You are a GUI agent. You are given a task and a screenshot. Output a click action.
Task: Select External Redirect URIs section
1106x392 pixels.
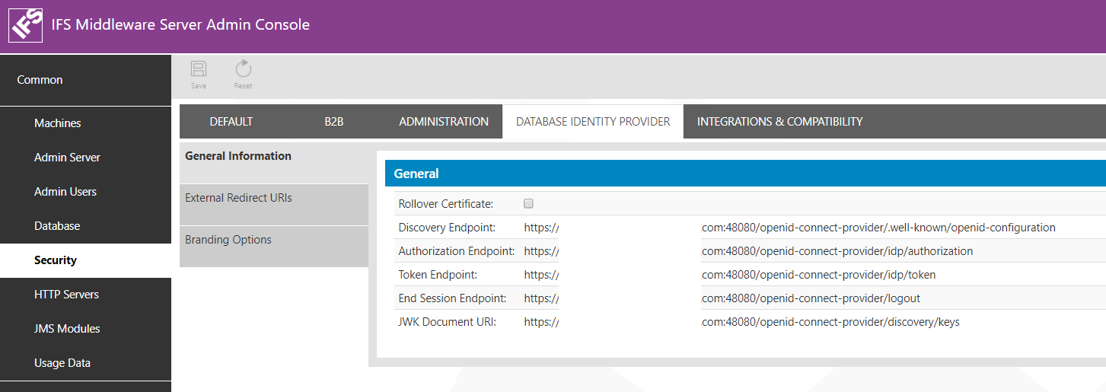click(x=238, y=198)
